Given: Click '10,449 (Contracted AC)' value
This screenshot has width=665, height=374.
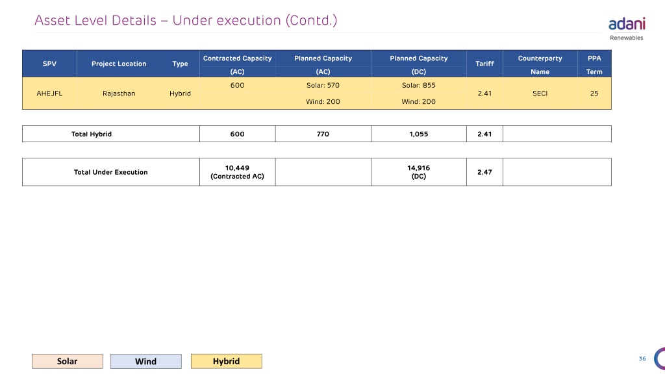Looking at the screenshot, I should [238, 172].
